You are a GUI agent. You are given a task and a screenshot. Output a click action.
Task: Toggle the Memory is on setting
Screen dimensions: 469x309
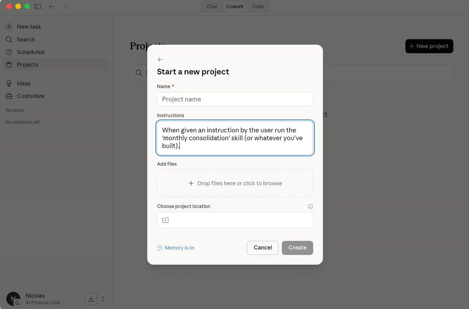[x=176, y=248]
